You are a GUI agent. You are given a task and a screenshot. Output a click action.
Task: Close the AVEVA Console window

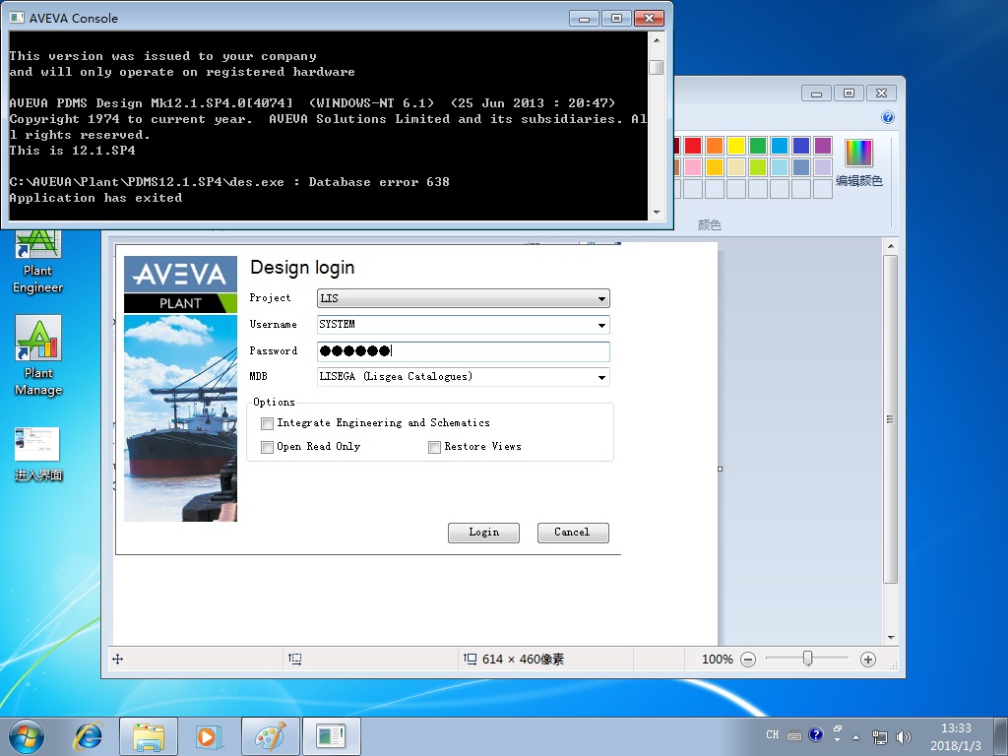(649, 18)
